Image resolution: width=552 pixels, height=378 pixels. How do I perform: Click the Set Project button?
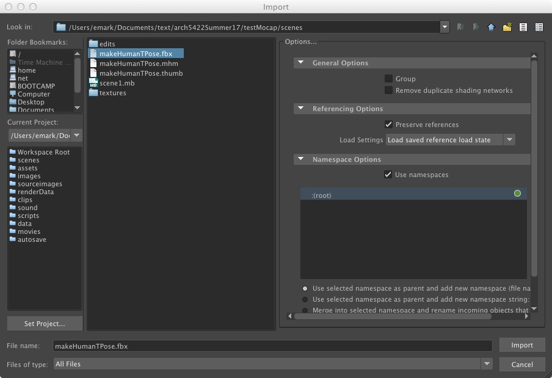[44, 323]
